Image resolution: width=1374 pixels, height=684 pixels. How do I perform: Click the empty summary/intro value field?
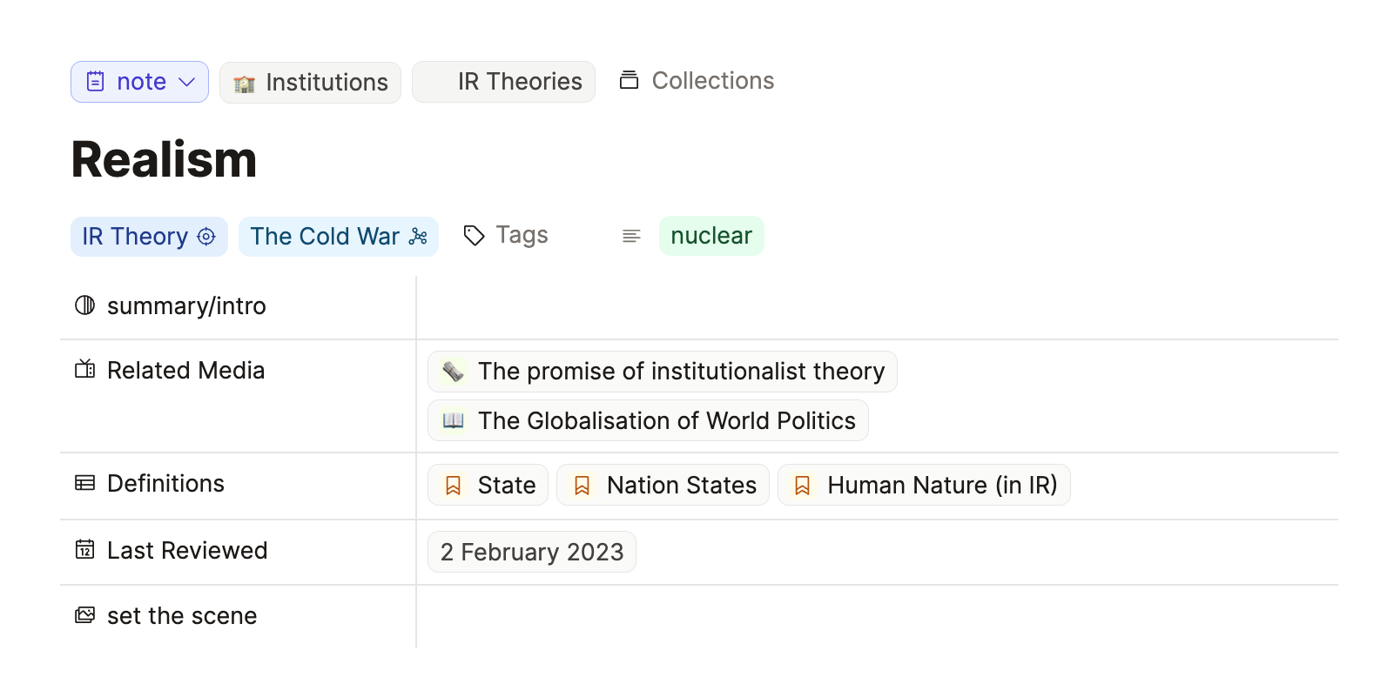[877, 307]
